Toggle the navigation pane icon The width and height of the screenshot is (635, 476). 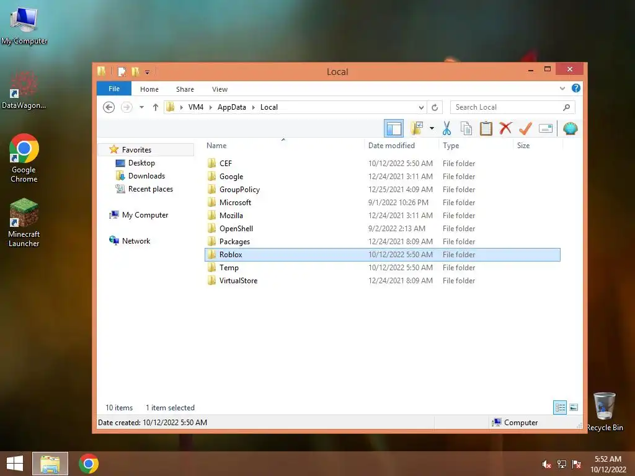coord(394,128)
